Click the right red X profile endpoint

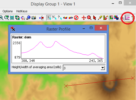coord(133,78)
